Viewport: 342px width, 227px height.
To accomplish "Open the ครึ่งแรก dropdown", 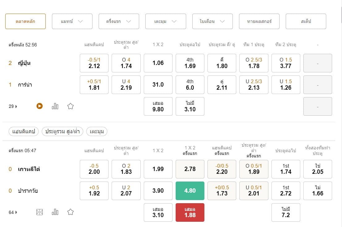I will (119, 21).
